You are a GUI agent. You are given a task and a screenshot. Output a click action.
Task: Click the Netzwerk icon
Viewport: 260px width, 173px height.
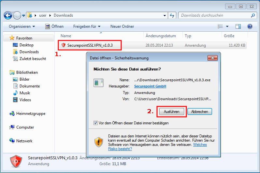[12, 141]
